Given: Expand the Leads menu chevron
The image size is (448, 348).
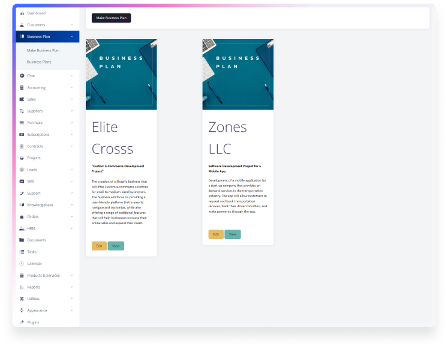Looking at the screenshot, I should (72, 170).
